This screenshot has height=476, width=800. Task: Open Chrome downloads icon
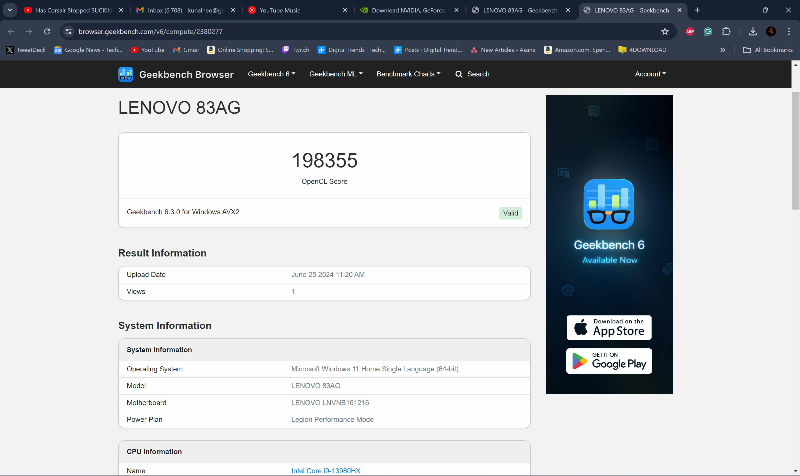(x=752, y=31)
